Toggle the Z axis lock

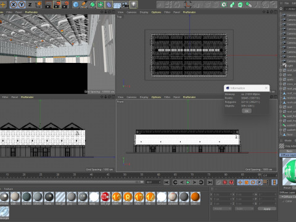click(30, 4)
